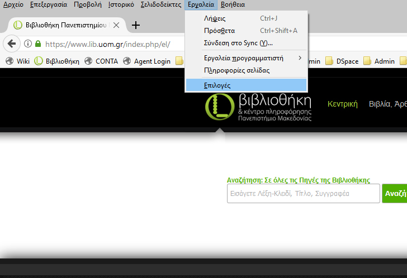Click the Κεντρική navigation link
The height and width of the screenshot is (278, 407).
tap(342, 104)
